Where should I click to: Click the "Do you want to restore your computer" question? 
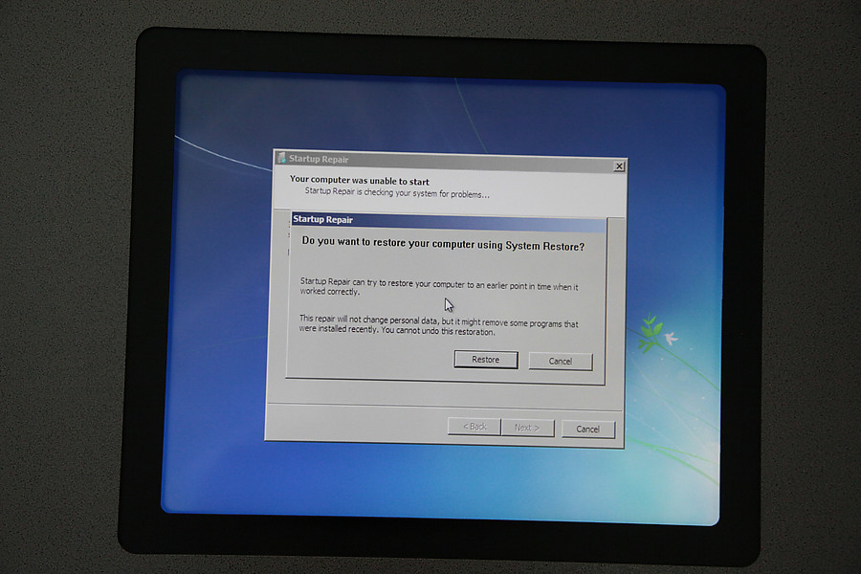click(443, 244)
